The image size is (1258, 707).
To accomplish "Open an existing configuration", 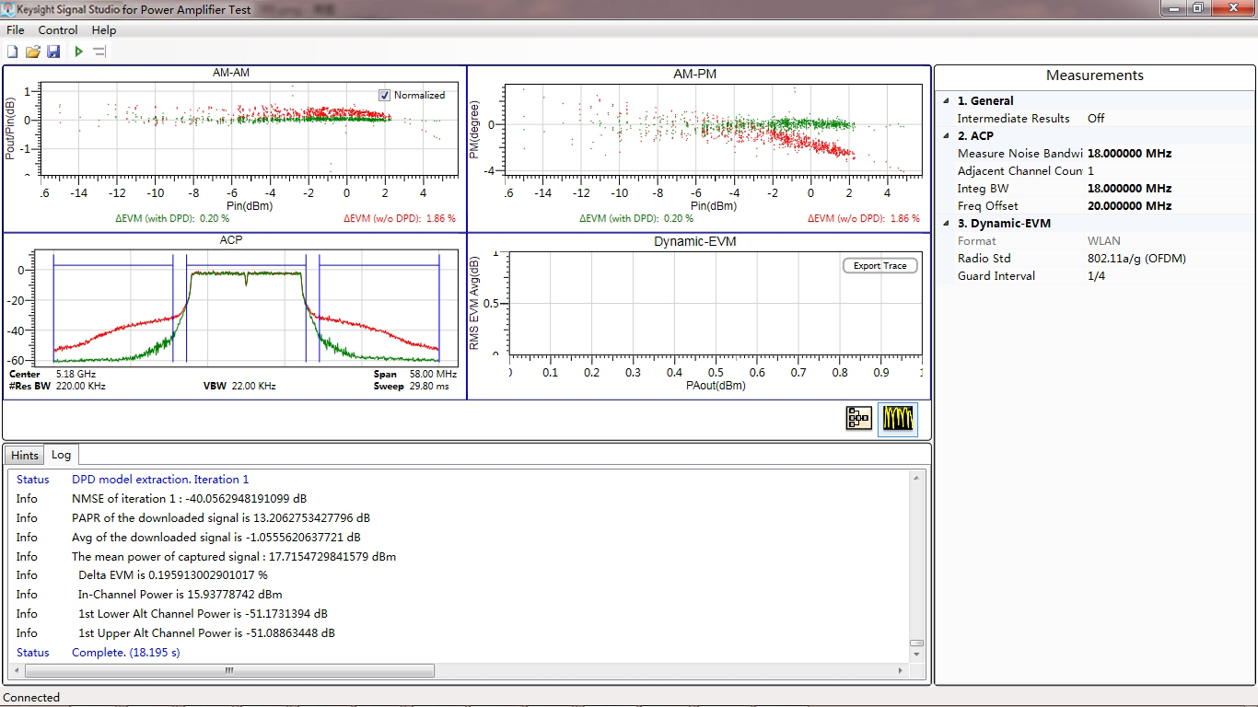I will (x=32, y=51).
